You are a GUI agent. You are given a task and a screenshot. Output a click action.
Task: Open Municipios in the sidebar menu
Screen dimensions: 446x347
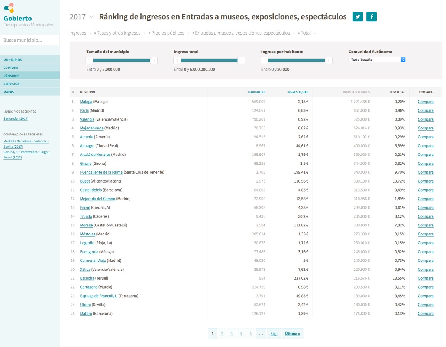pyautogui.click(x=13, y=60)
